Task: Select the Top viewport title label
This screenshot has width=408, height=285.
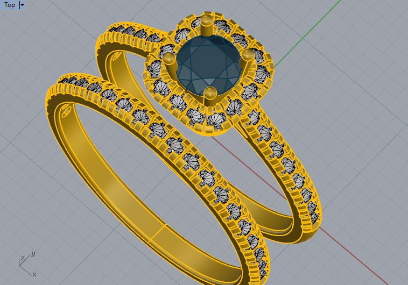Action: pyautogui.click(x=10, y=5)
